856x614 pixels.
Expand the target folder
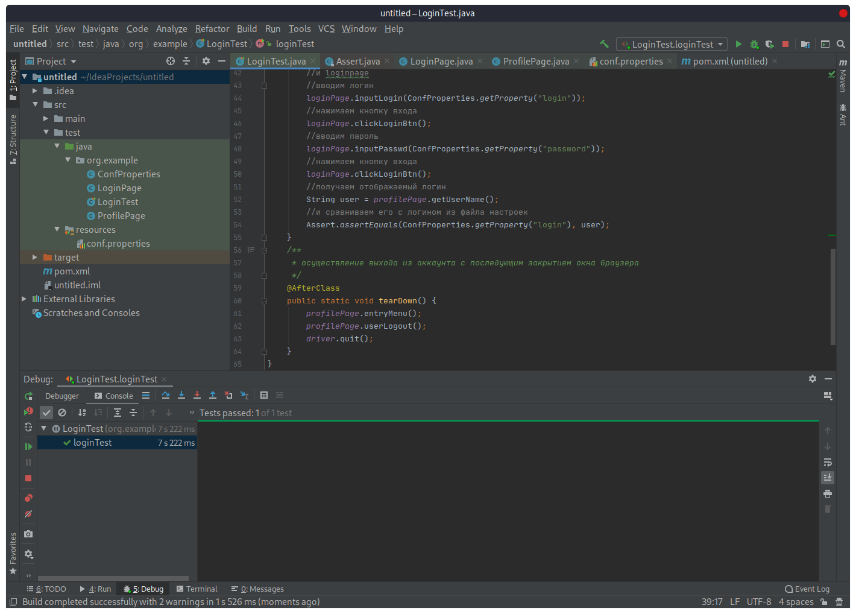[x=35, y=257]
